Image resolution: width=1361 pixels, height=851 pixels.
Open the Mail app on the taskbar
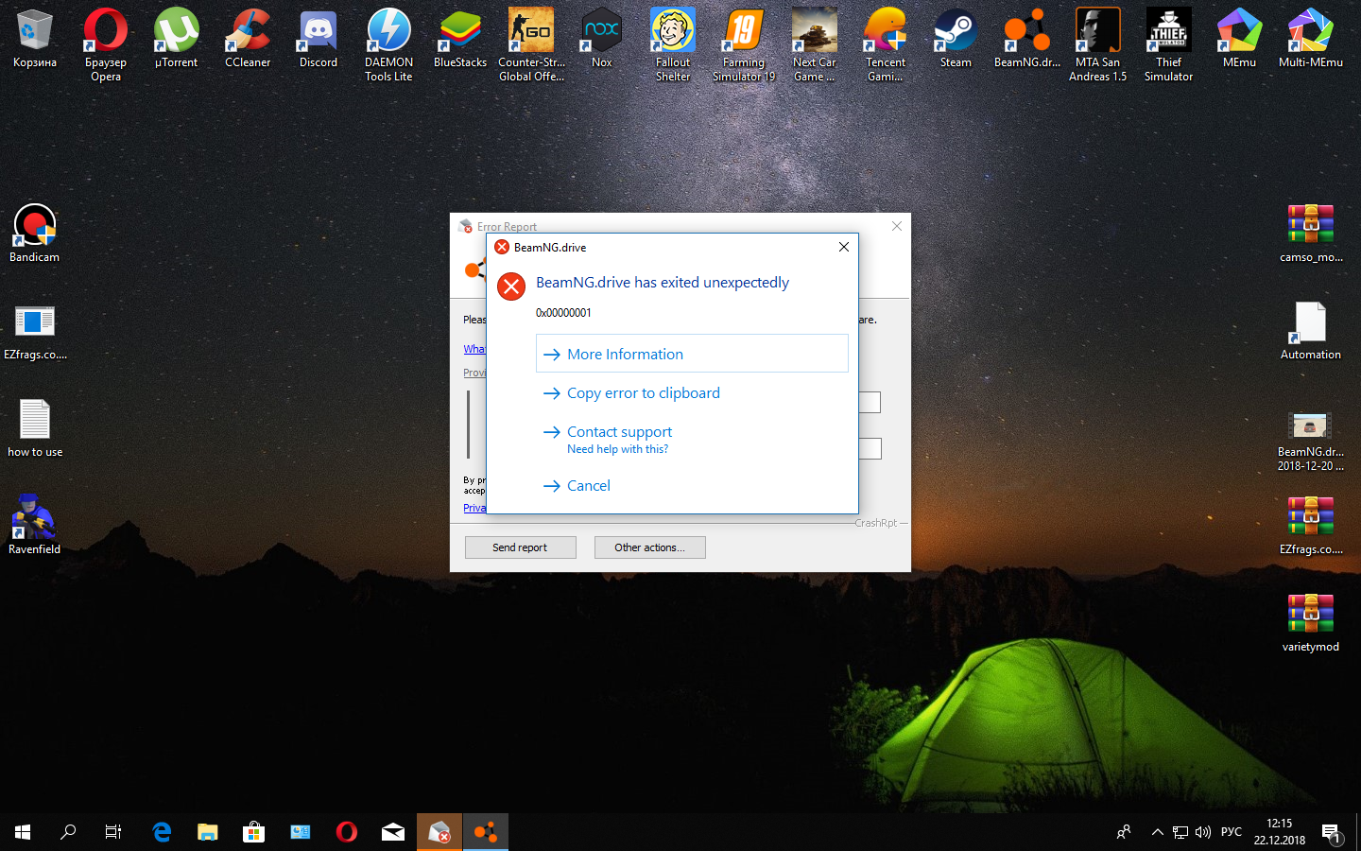(x=393, y=832)
